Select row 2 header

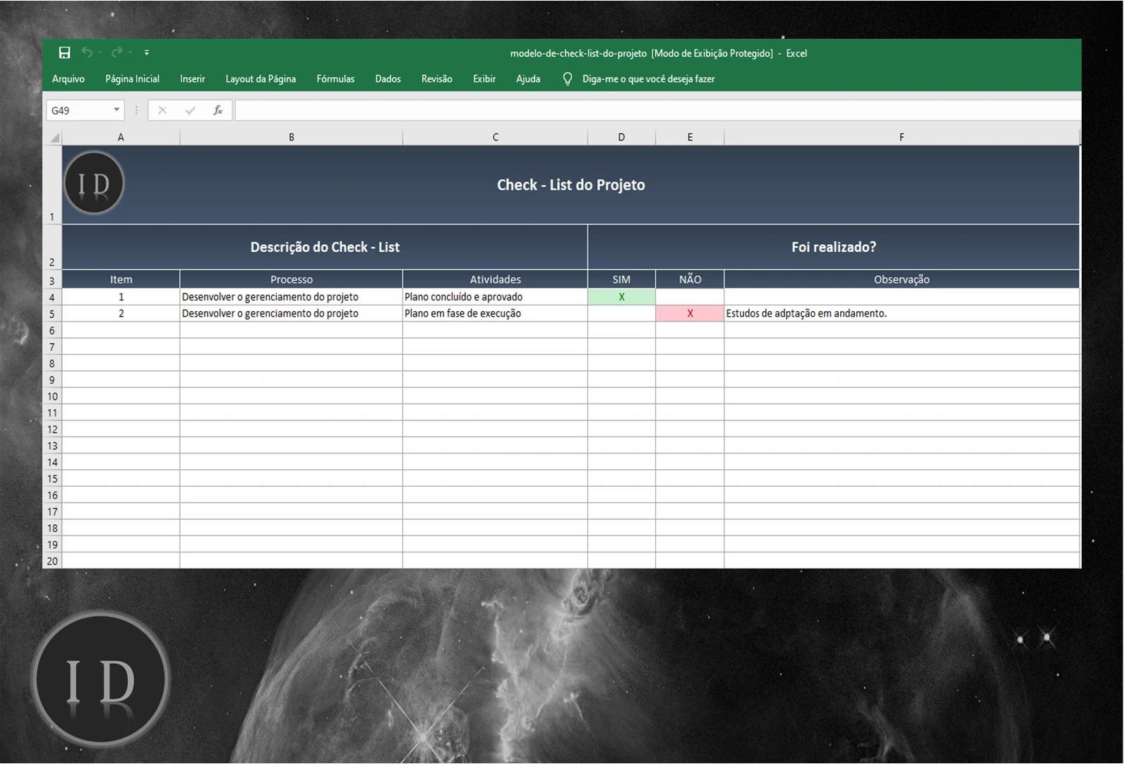(x=52, y=247)
